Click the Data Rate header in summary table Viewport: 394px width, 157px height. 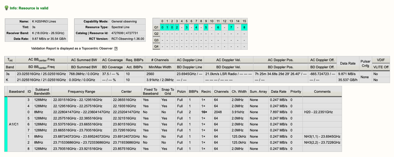[348, 63]
